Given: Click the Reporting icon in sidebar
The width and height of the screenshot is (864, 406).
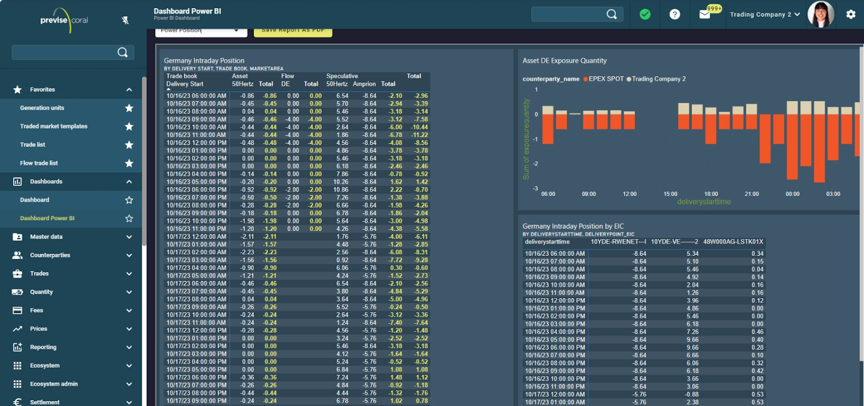Looking at the screenshot, I should click(x=17, y=347).
